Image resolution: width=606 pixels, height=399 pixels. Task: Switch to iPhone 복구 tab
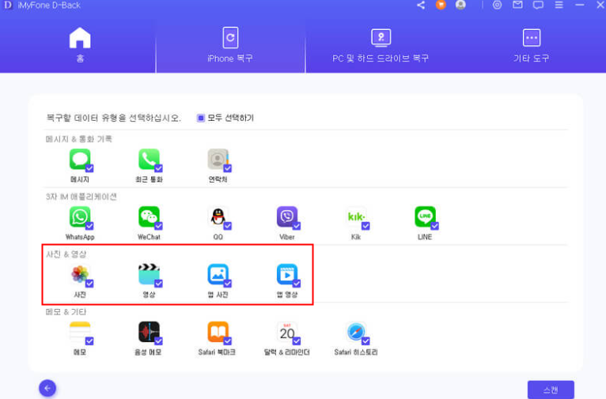230,44
